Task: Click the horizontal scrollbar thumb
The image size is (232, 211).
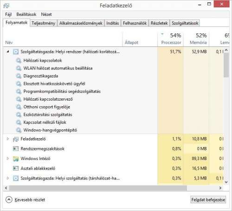Action: pos(98,188)
